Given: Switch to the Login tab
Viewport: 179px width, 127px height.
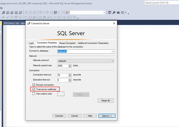Looking at the screenshot, I should [31, 43].
